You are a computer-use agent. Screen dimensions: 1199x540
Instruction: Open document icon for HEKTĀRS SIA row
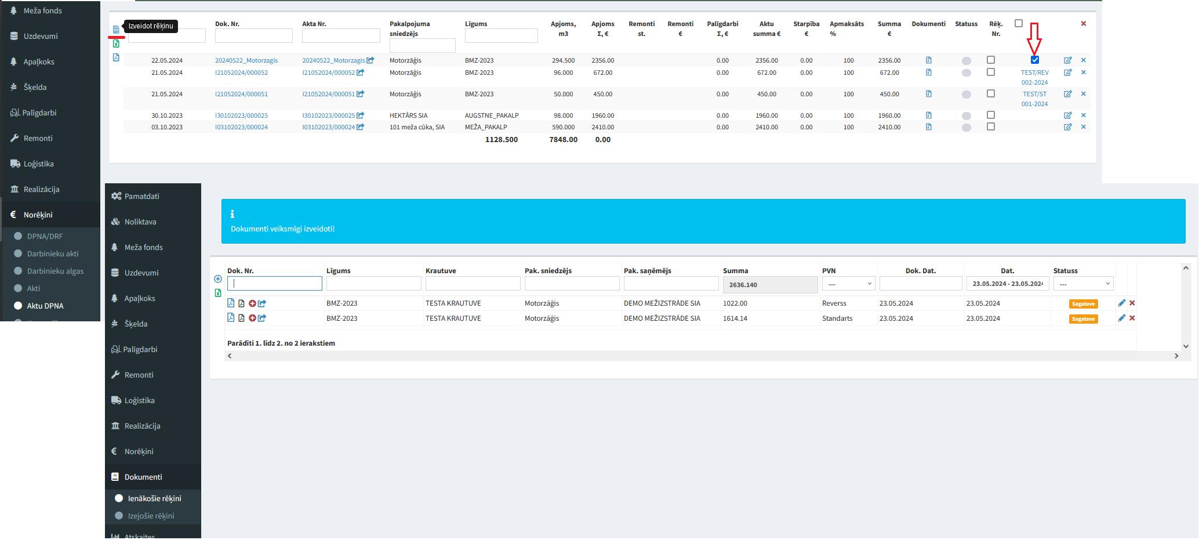(x=928, y=115)
